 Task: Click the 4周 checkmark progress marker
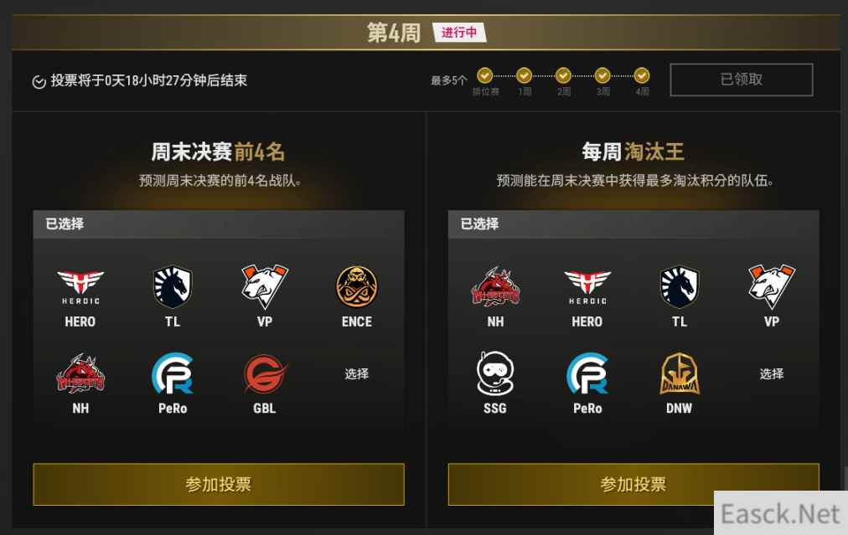point(642,75)
